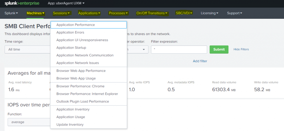Open Application Inventory dashboard
Image resolution: width=284 pixels, height=131 pixels.
(88, 109)
